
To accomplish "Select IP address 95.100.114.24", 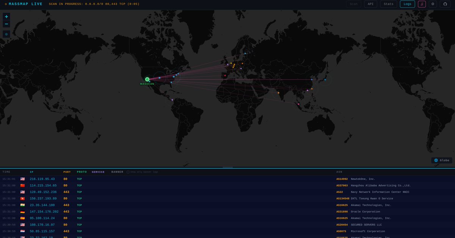I will click(42, 218).
